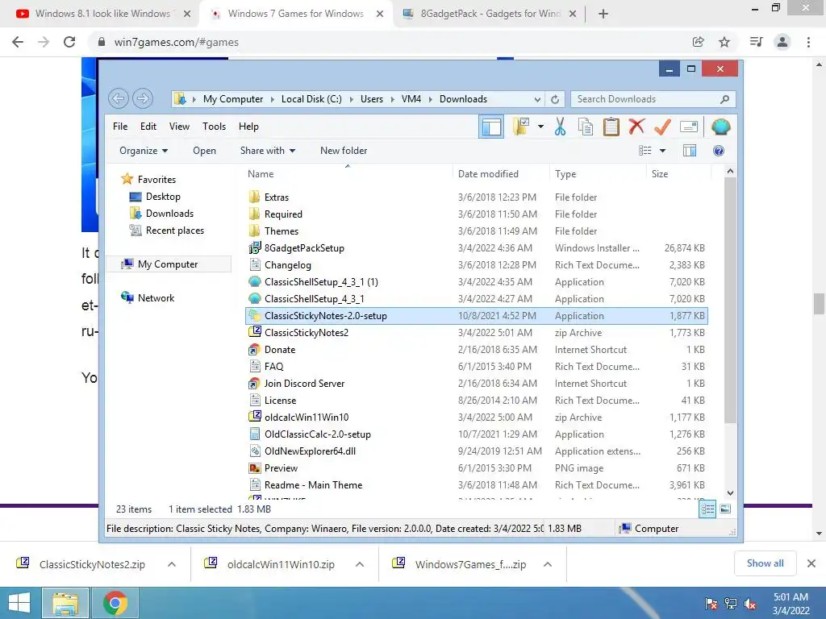Select the OldNewExplorer64.dll file

(476, 451)
